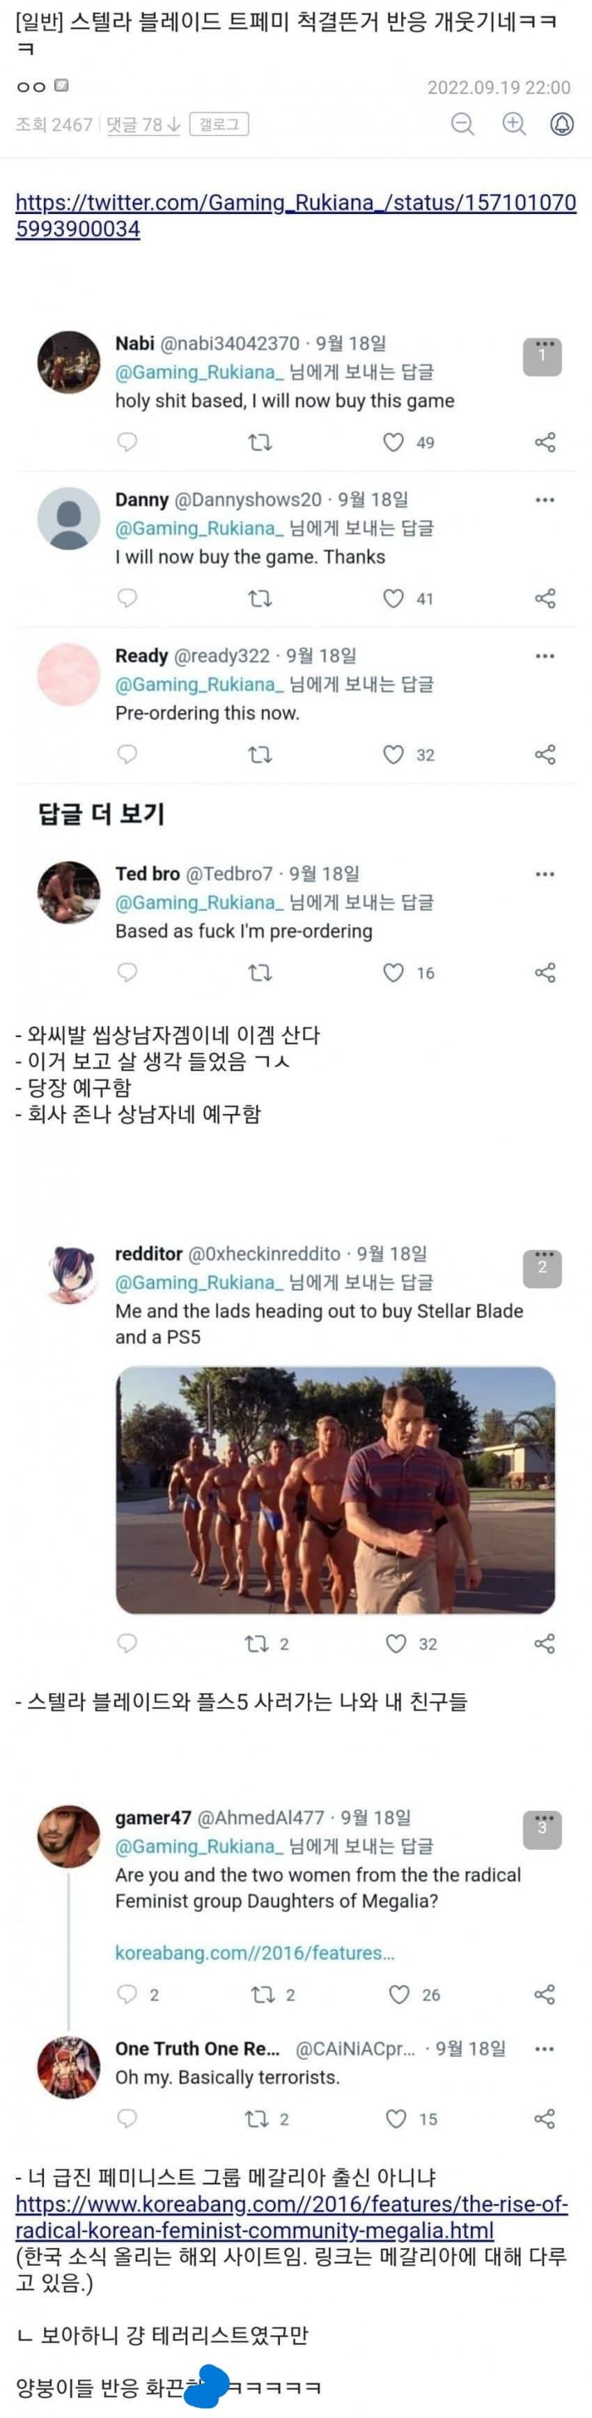Like Danny's reply with the heart icon
Viewport: 592px width, 2418px height.
[x=393, y=598]
